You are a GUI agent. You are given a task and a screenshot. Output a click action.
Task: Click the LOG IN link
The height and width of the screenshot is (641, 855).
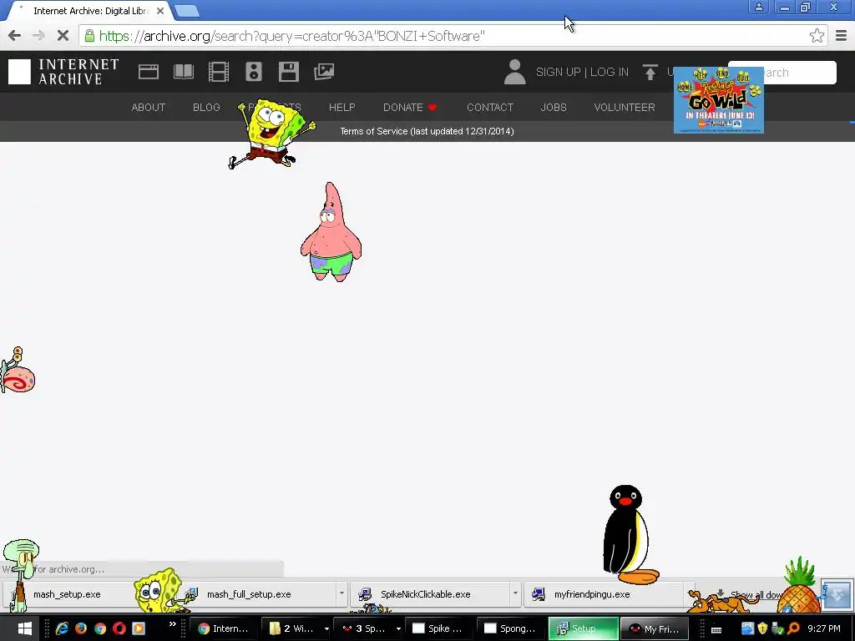(609, 72)
